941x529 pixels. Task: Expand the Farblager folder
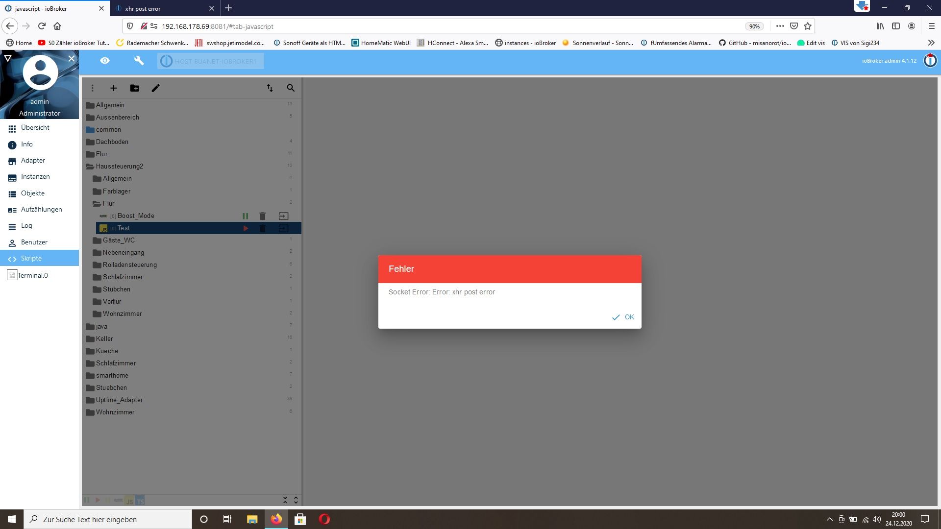click(x=97, y=192)
